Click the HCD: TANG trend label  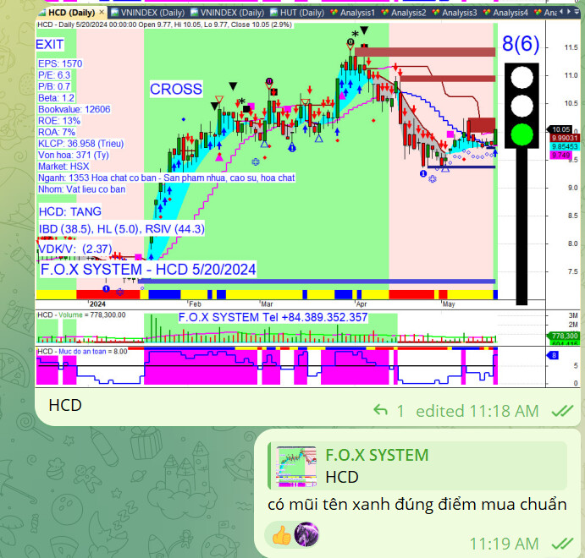pyautogui.click(x=70, y=211)
